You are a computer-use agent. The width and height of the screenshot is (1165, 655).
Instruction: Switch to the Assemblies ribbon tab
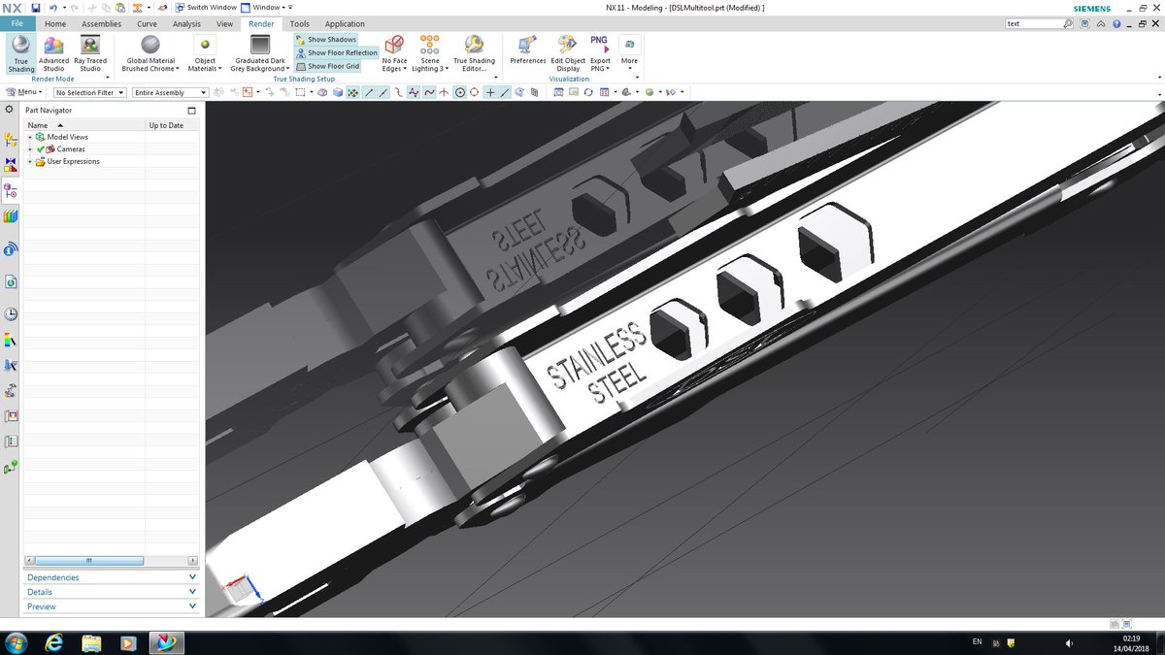point(101,23)
